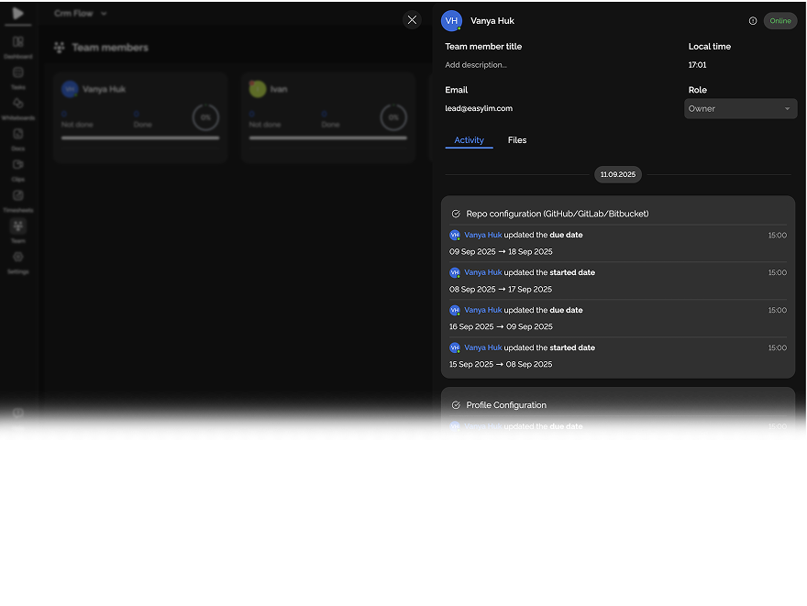Open the Timesheets sidebar icon

click(18, 196)
